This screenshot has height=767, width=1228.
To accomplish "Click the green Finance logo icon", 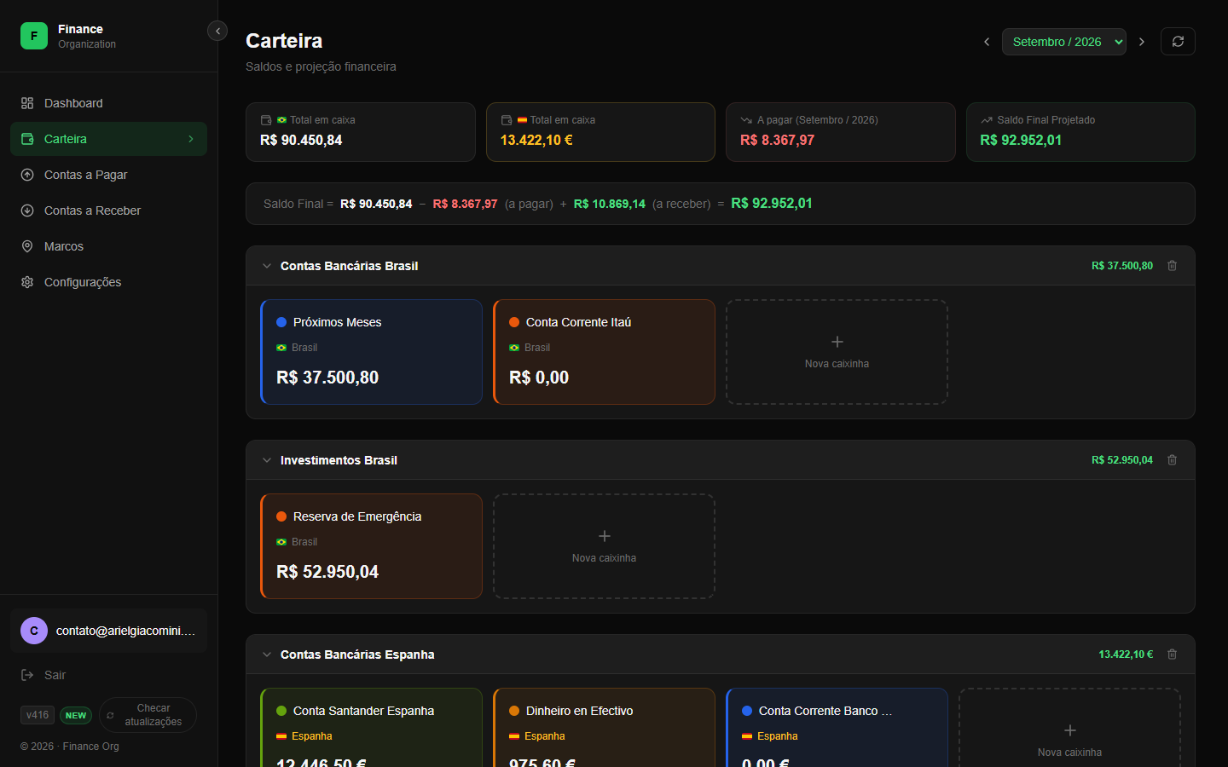I will pyautogui.click(x=34, y=36).
